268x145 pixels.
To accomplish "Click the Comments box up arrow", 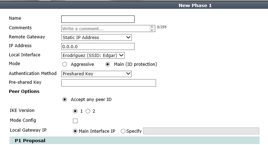I will click(x=152, y=27).
